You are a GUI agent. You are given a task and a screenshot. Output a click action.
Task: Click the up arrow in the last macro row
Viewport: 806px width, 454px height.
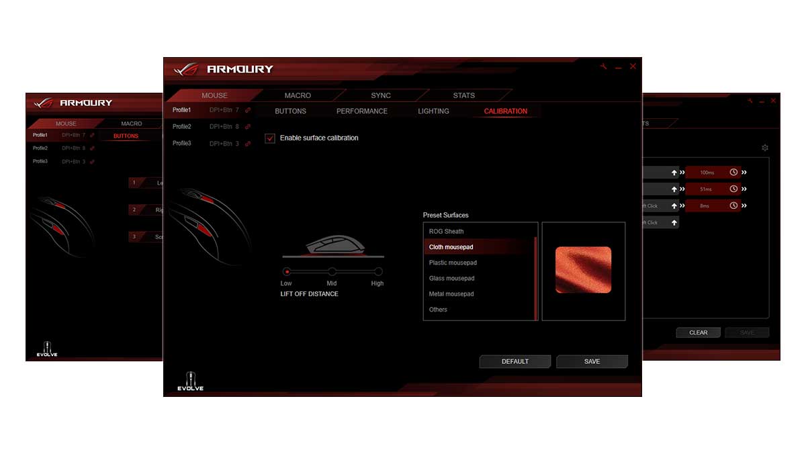click(x=674, y=222)
